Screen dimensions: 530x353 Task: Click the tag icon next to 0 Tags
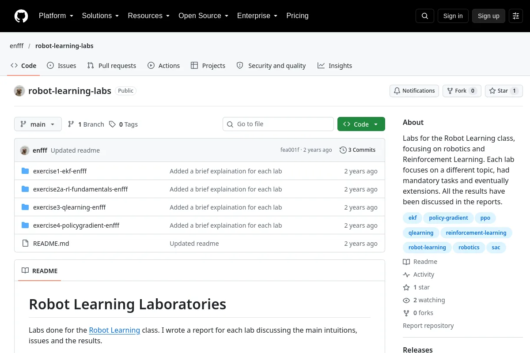point(113,124)
